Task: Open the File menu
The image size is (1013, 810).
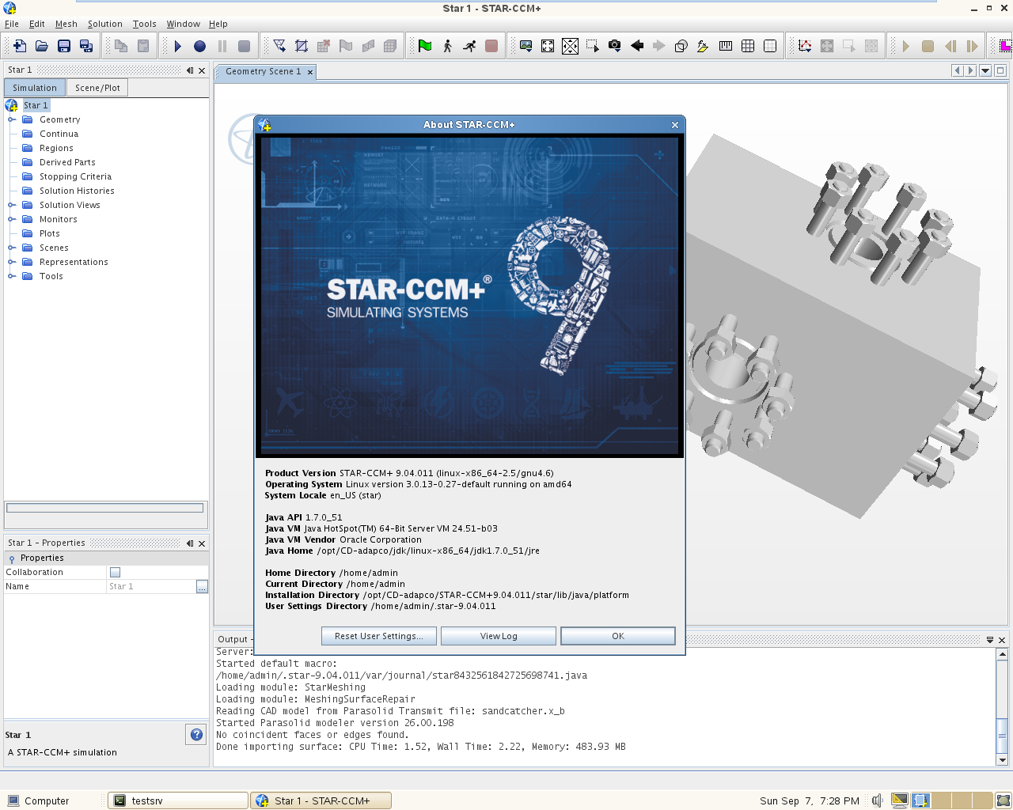Action: [x=12, y=24]
